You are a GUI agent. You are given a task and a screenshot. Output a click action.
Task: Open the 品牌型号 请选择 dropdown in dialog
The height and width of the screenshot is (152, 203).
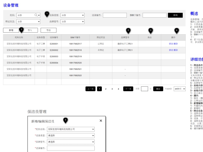pyautogui.click(x=71, y=142)
